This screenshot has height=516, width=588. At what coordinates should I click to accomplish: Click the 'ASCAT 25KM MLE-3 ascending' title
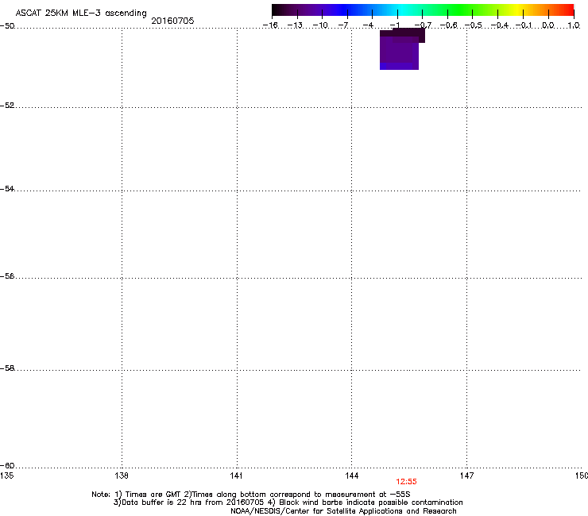81,13
